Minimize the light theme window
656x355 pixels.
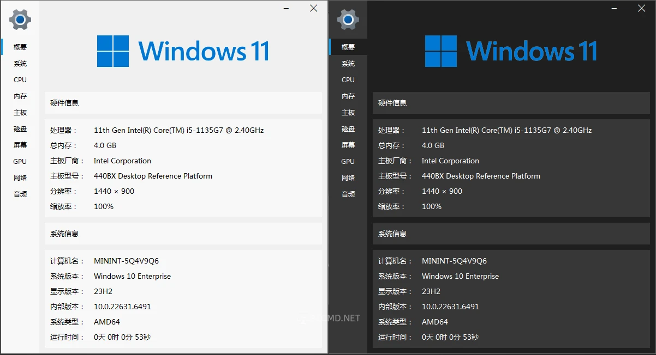coord(287,8)
